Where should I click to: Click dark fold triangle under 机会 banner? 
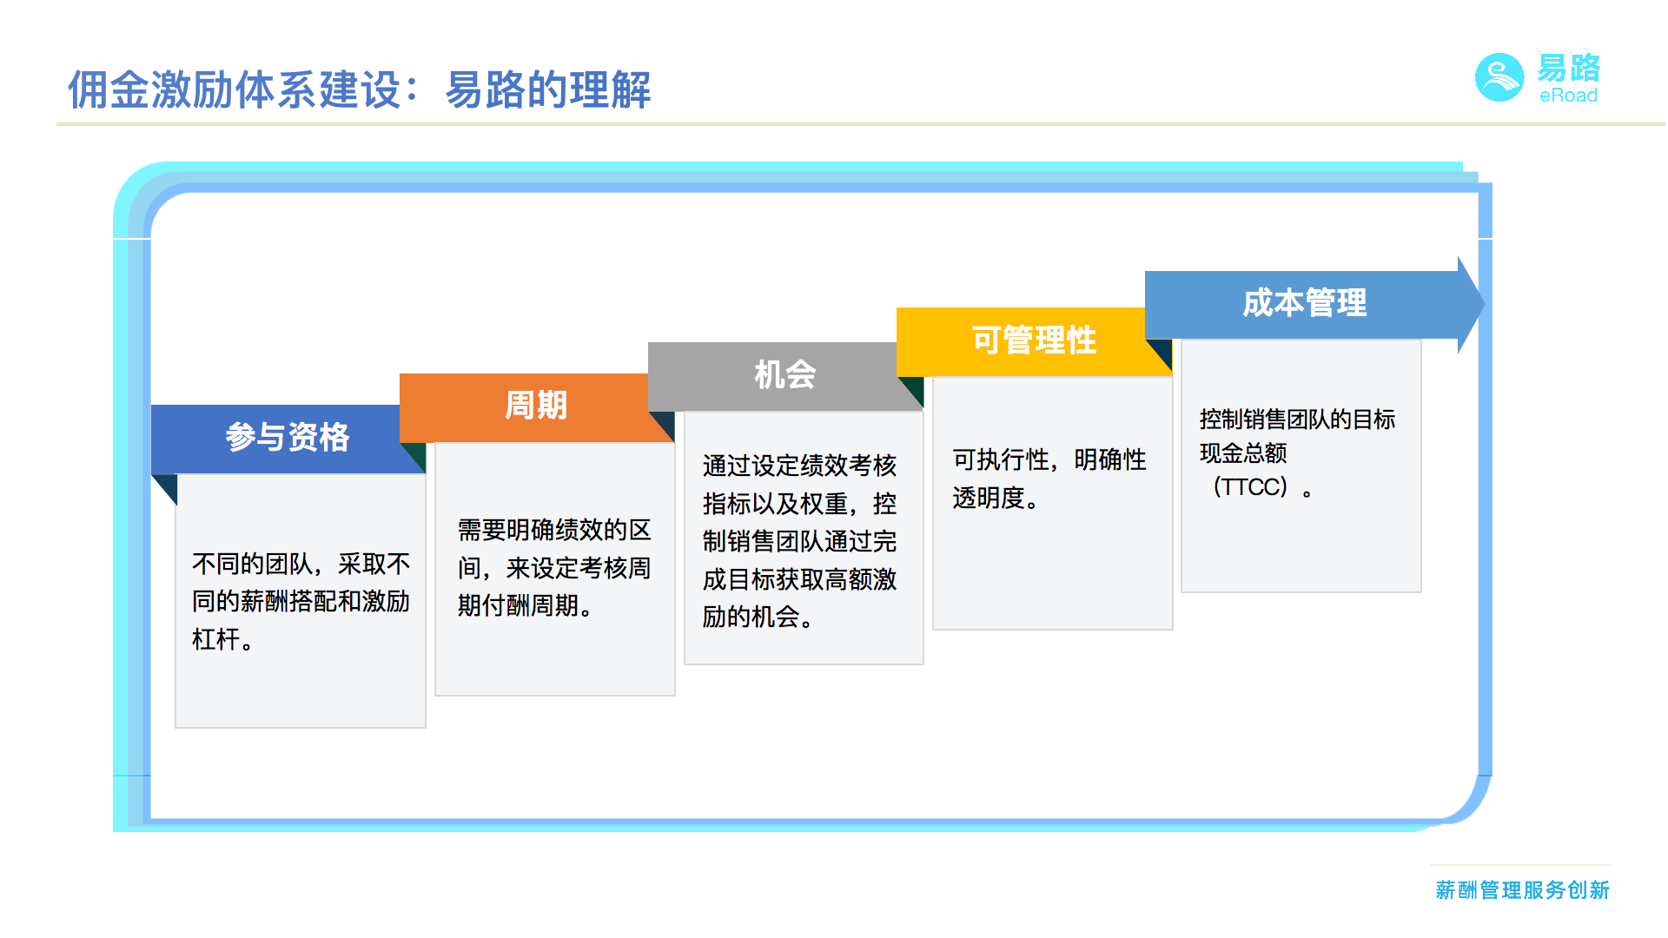tap(665, 423)
